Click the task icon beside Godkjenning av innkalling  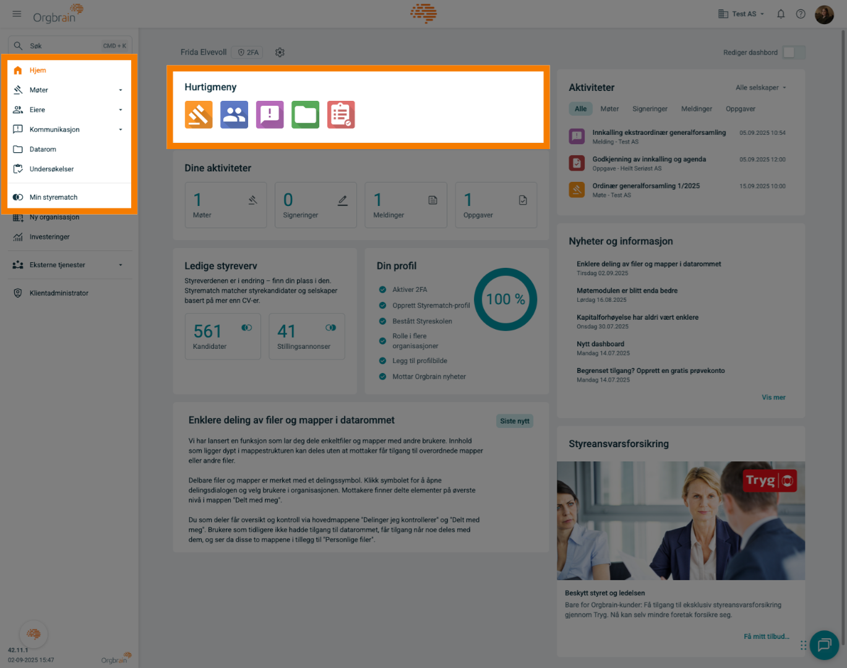pyautogui.click(x=577, y=163)
